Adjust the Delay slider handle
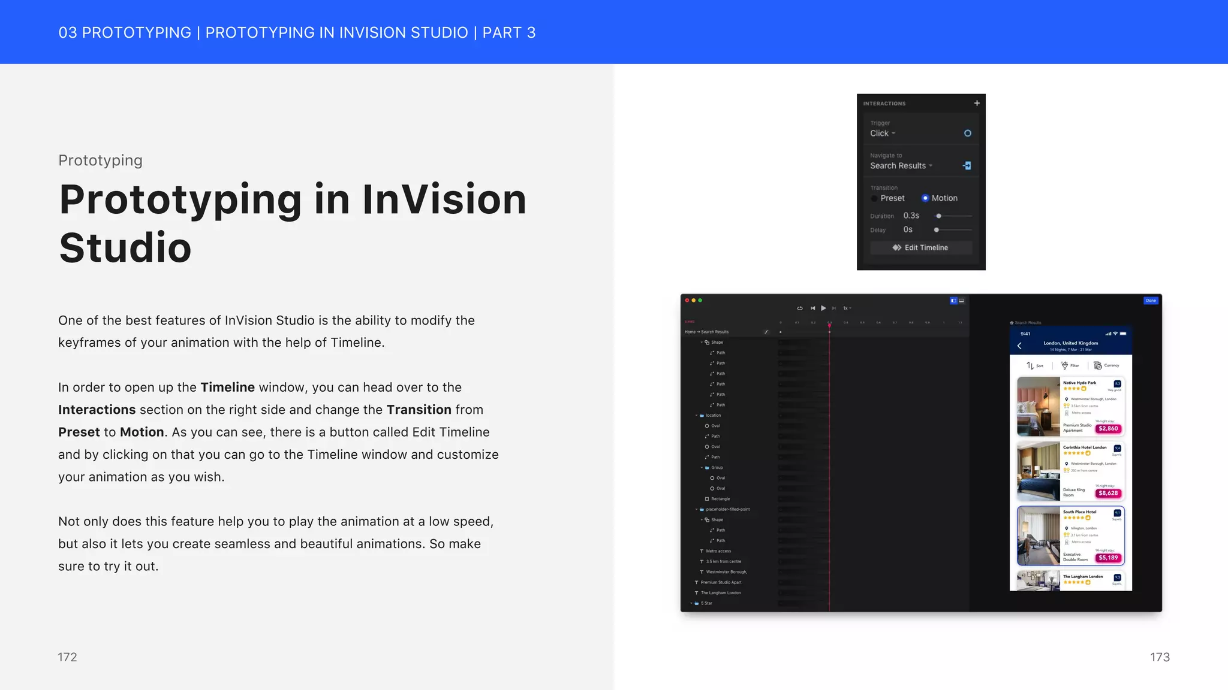The image size is (1228, 690). click(x=937, y=230)
